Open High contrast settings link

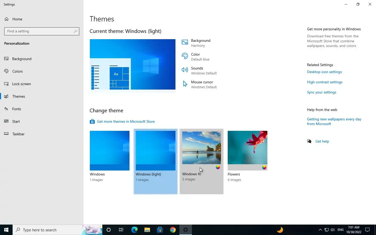tap(325, 82)
